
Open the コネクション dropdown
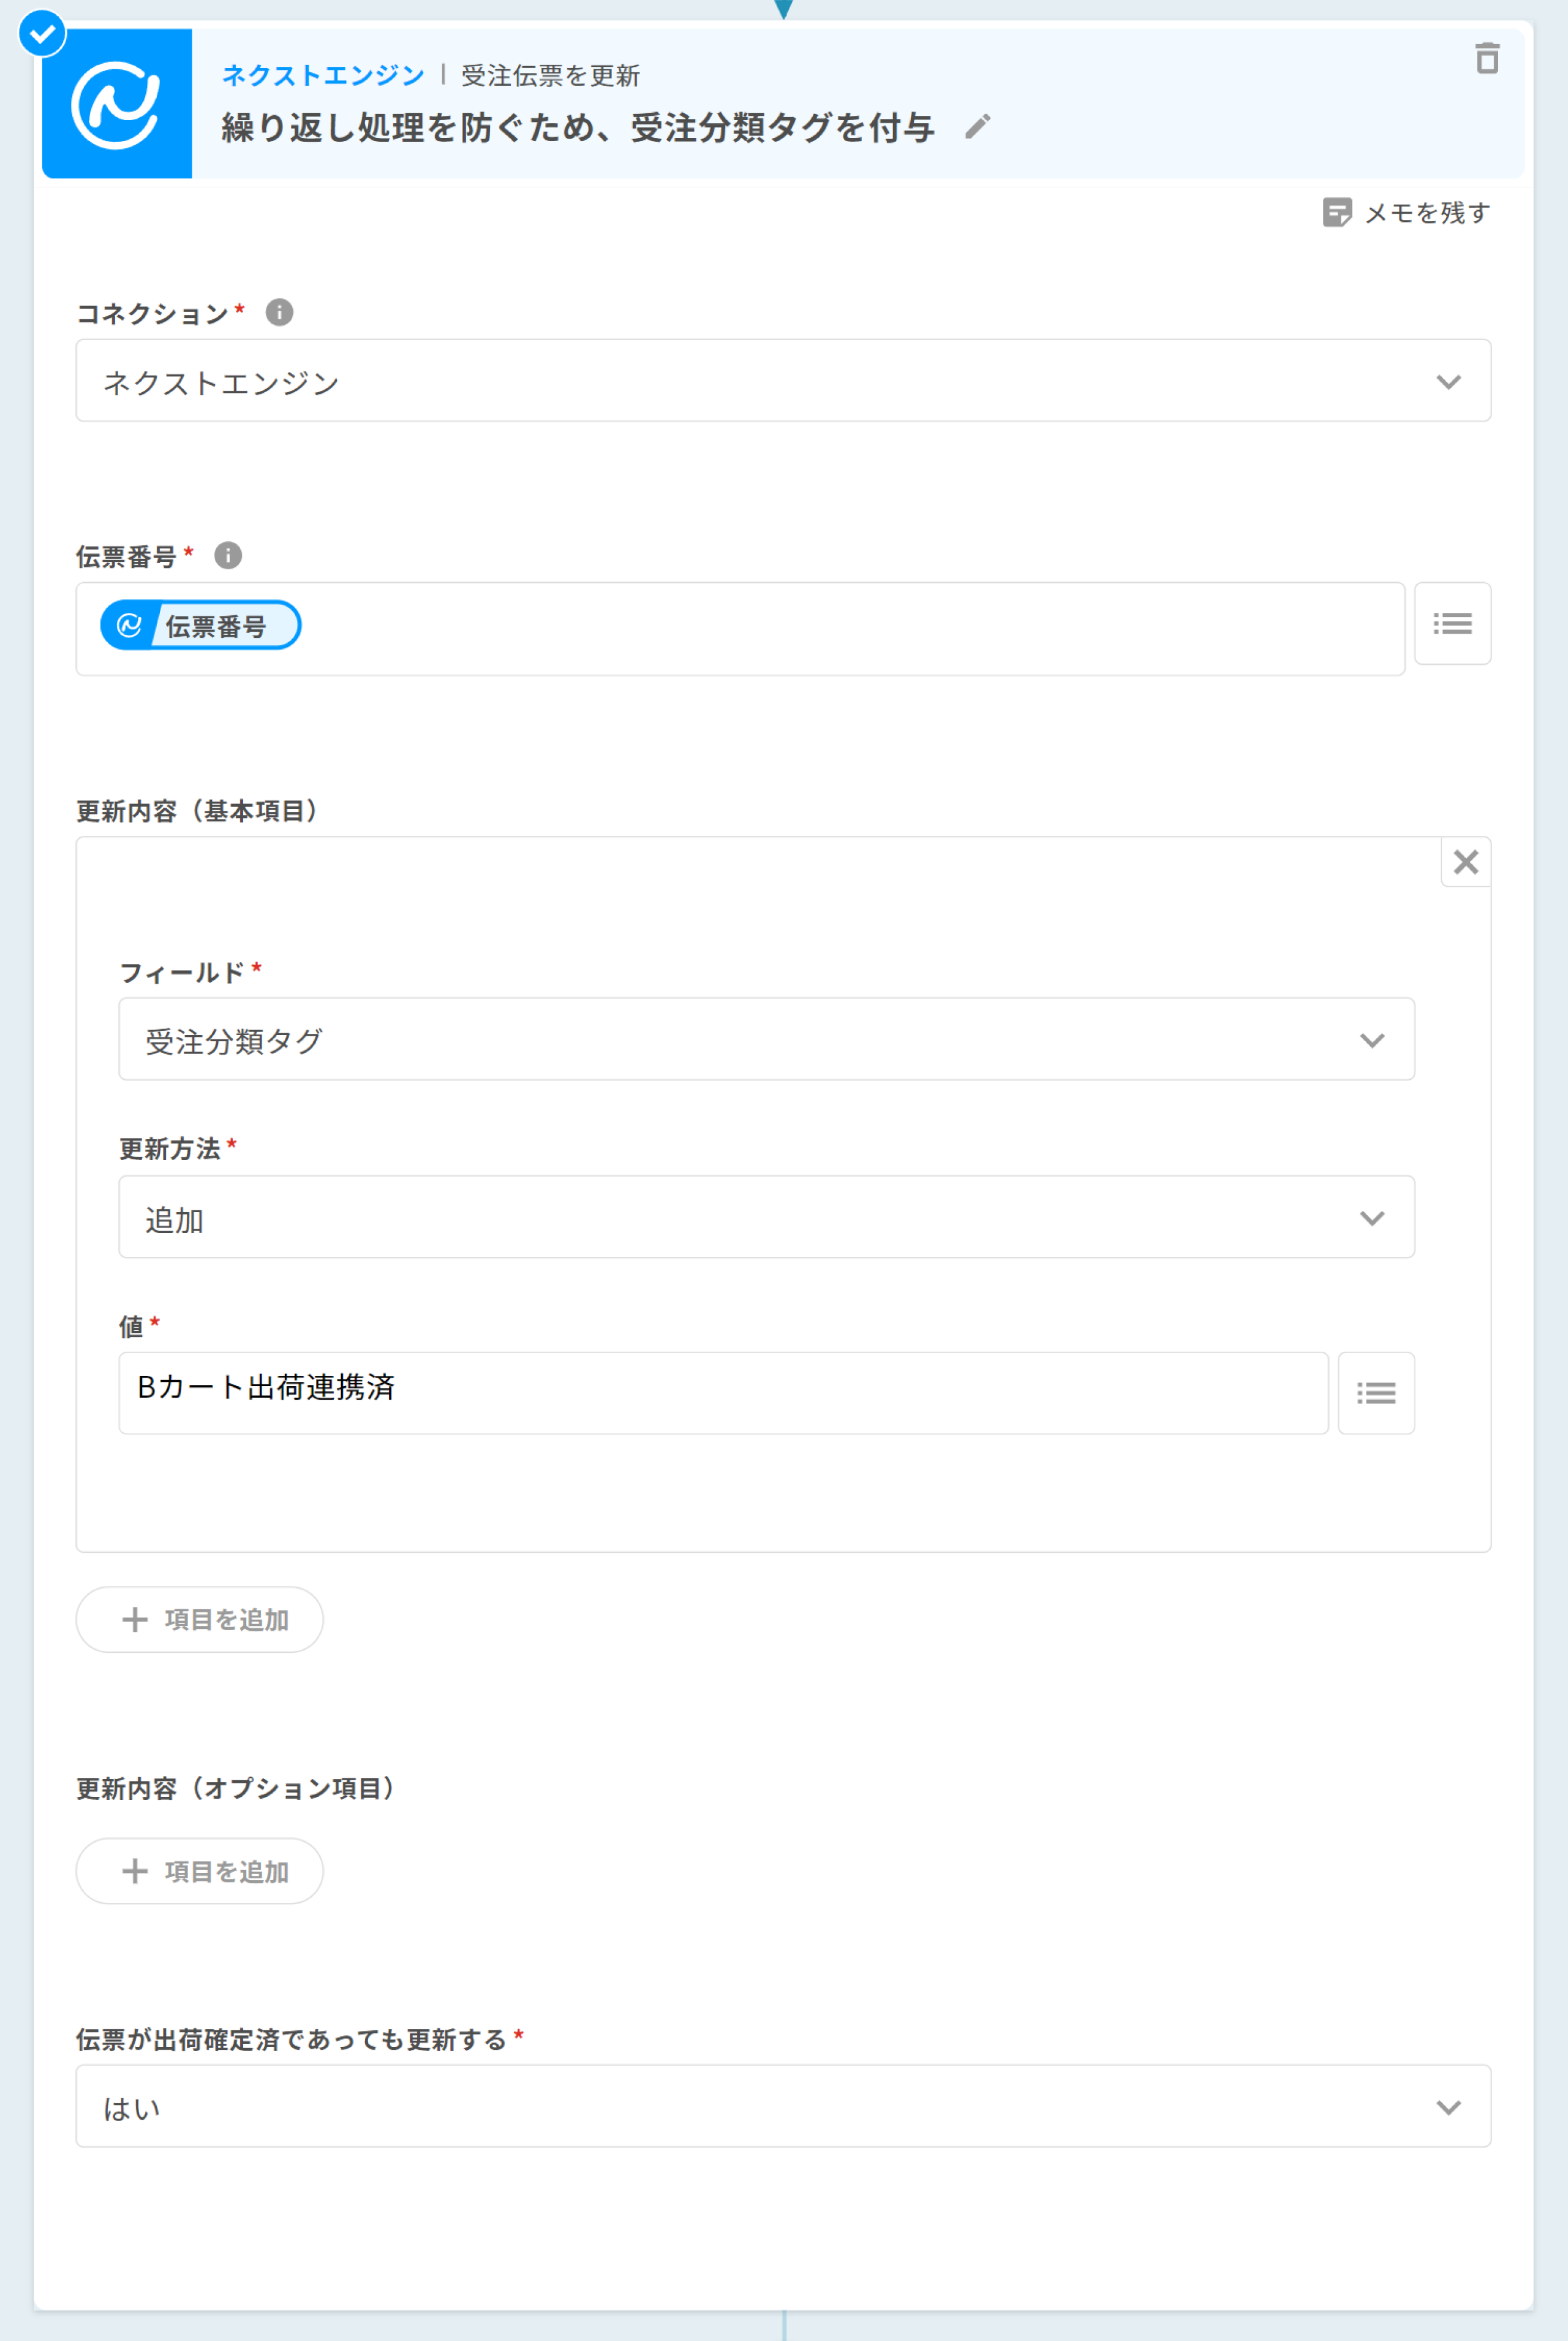tap(783, 381)
